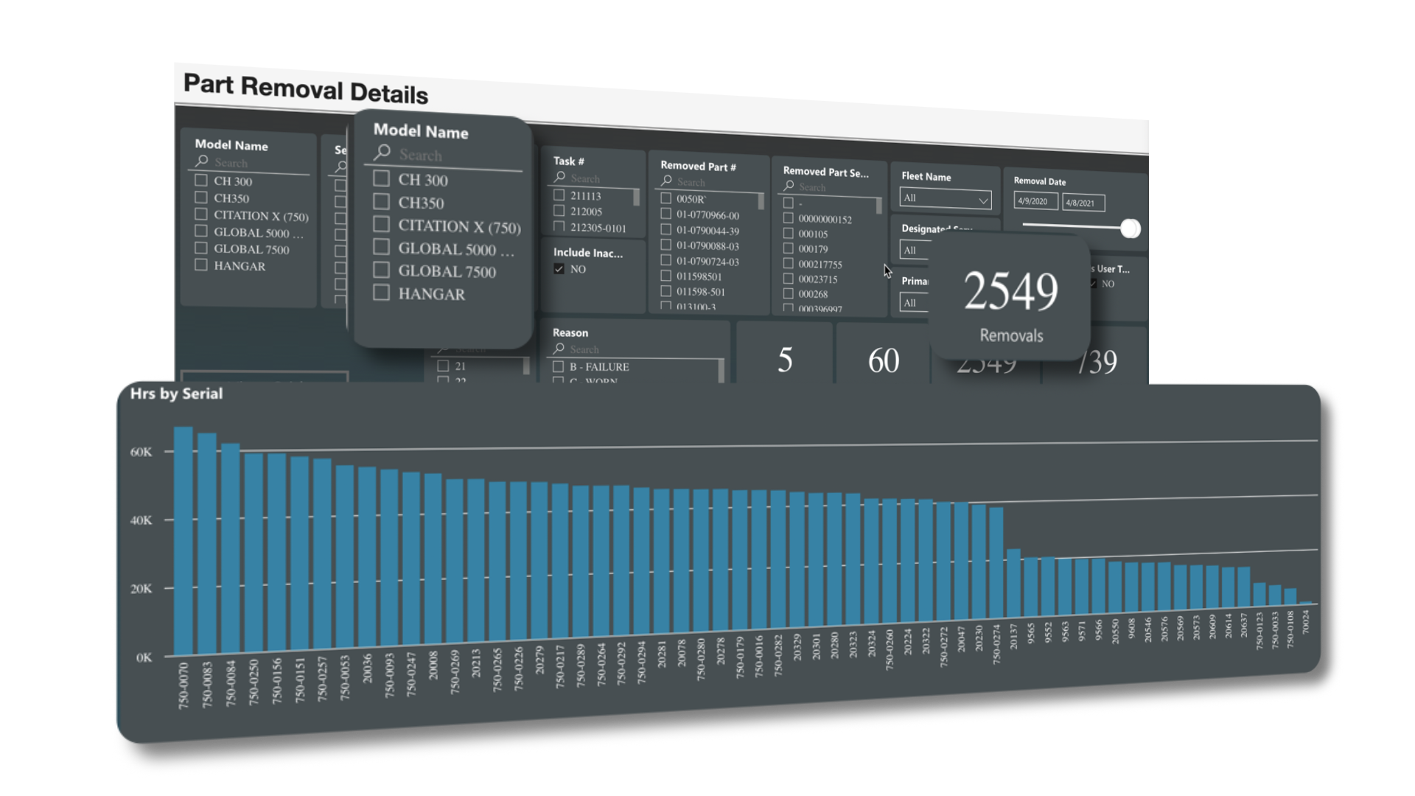Check part number 01-0770966-00

tap(665, 214)
